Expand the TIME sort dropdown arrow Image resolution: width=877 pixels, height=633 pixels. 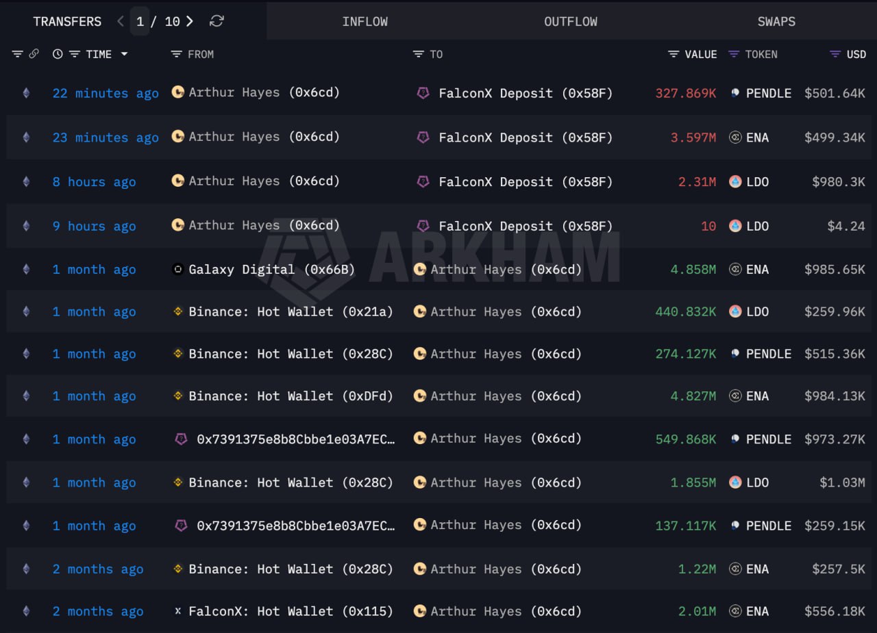click(124, 54)
